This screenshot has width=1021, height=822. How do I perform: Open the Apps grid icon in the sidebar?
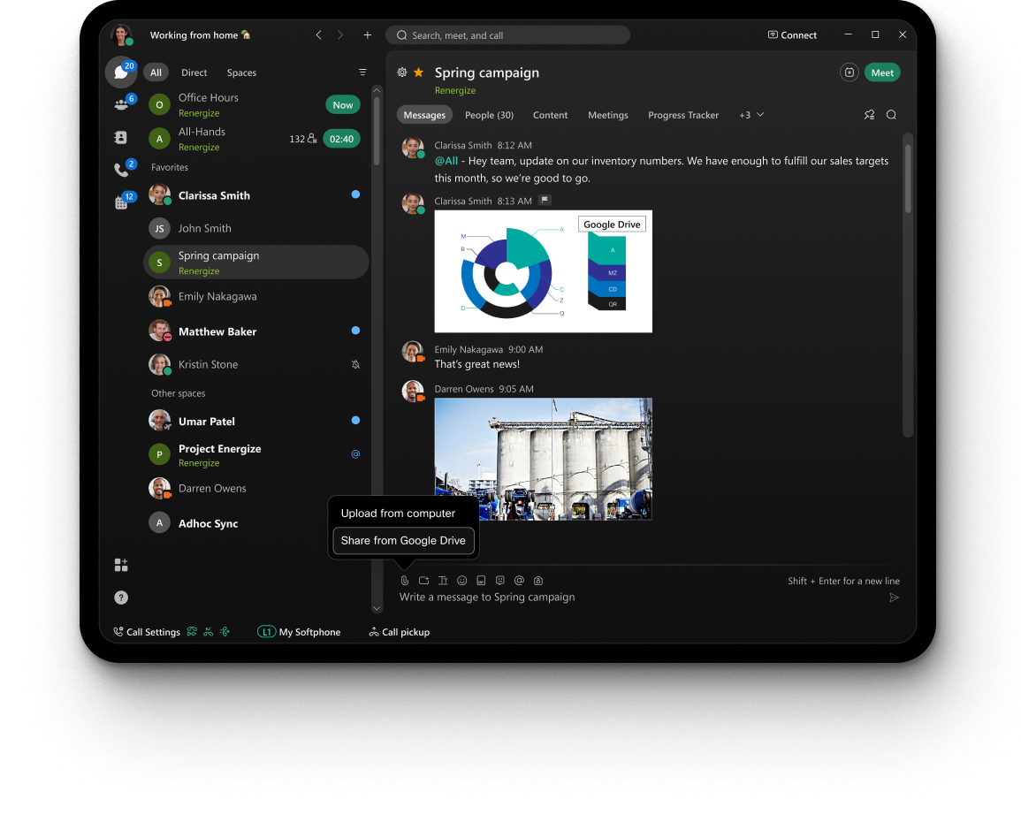(121, 565)
